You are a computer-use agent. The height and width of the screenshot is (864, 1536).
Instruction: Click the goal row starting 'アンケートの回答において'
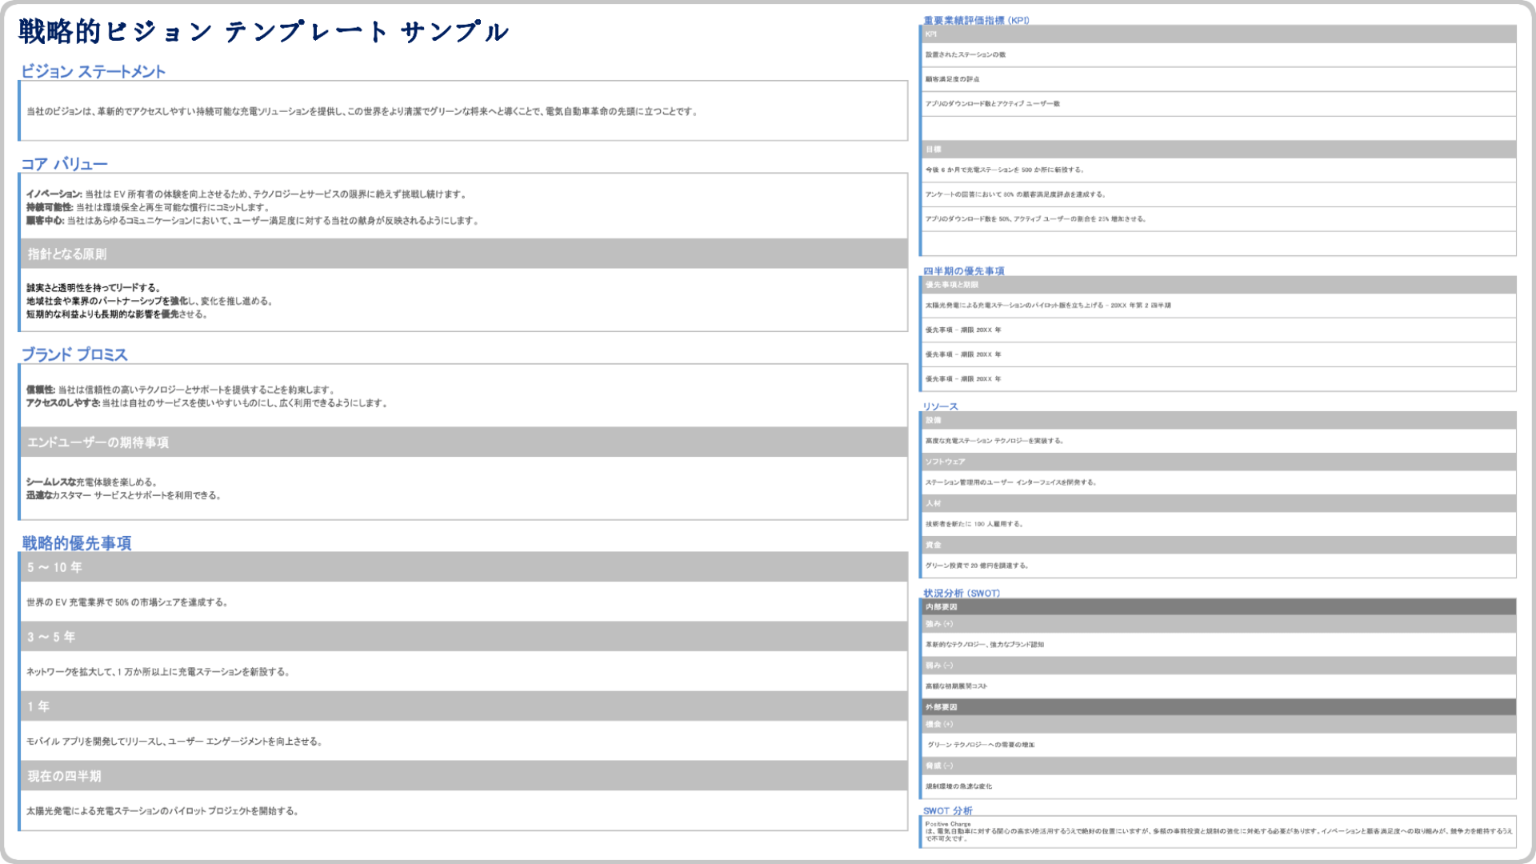tap(1219, 194)
